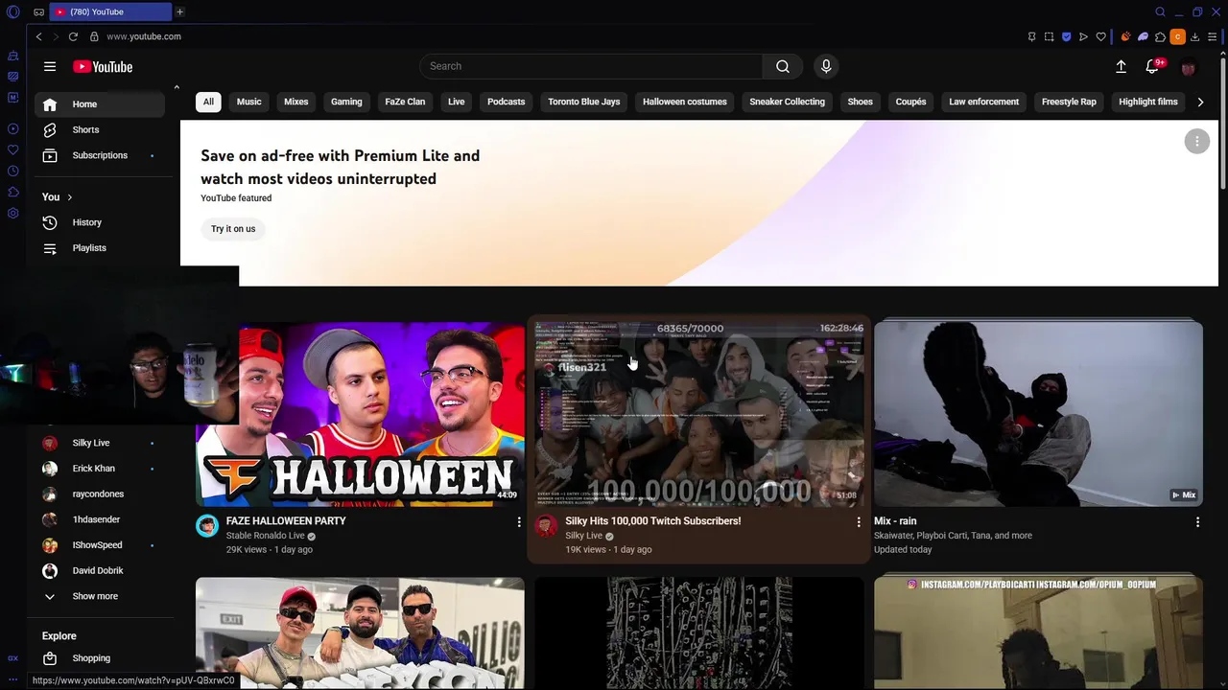This screenshot has height=690, width=1228.
Task: Start voice search with the microphone
Action: [826, 66]
